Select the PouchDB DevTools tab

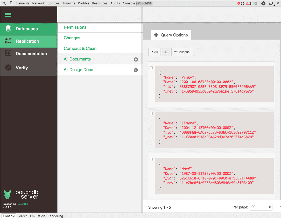tap(144, 3)
